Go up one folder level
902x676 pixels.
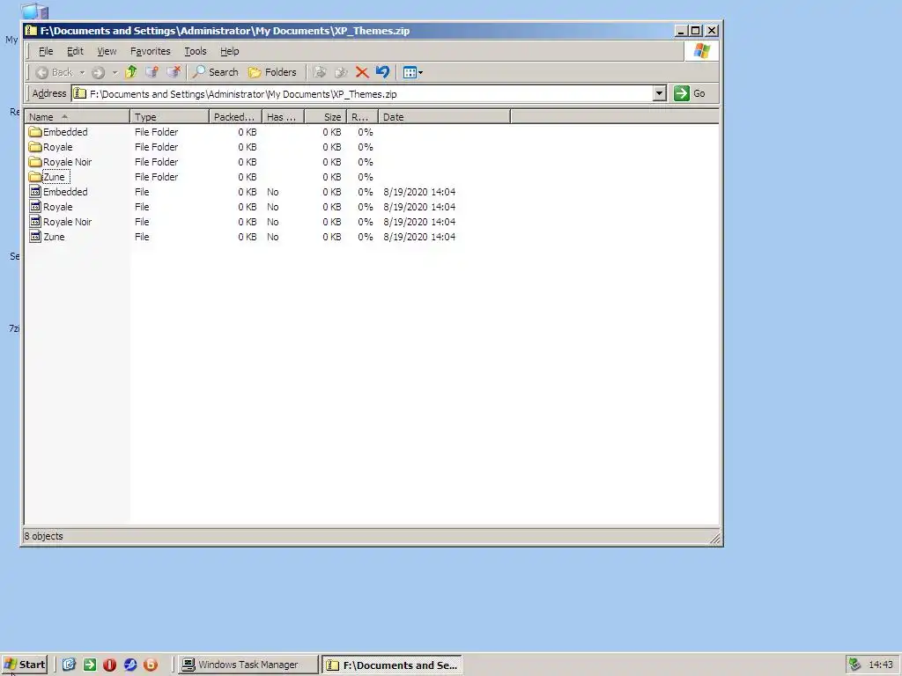[x=131, y=72]
